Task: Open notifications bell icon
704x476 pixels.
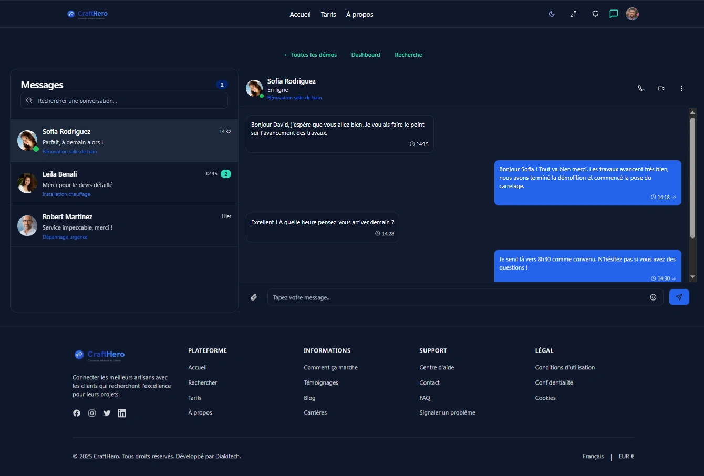Action: pyautogui.click(x=595, y=14)
